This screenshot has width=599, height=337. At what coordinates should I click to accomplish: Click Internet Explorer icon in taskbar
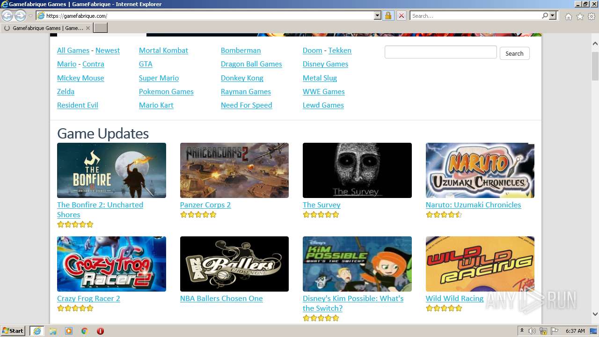[37, 331]
